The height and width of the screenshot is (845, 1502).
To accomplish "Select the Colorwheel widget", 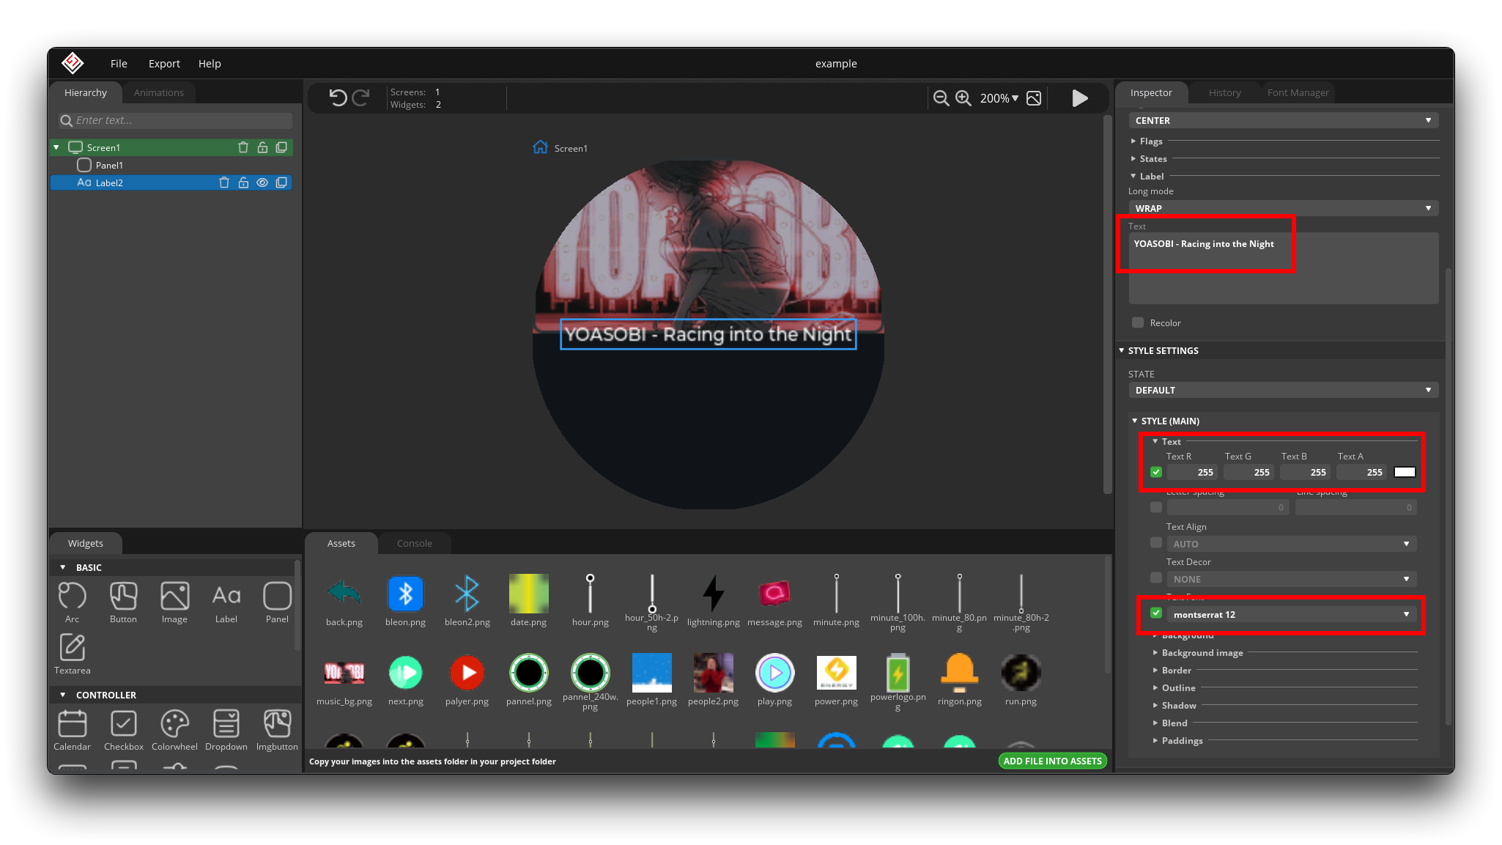I will [174, 730].
